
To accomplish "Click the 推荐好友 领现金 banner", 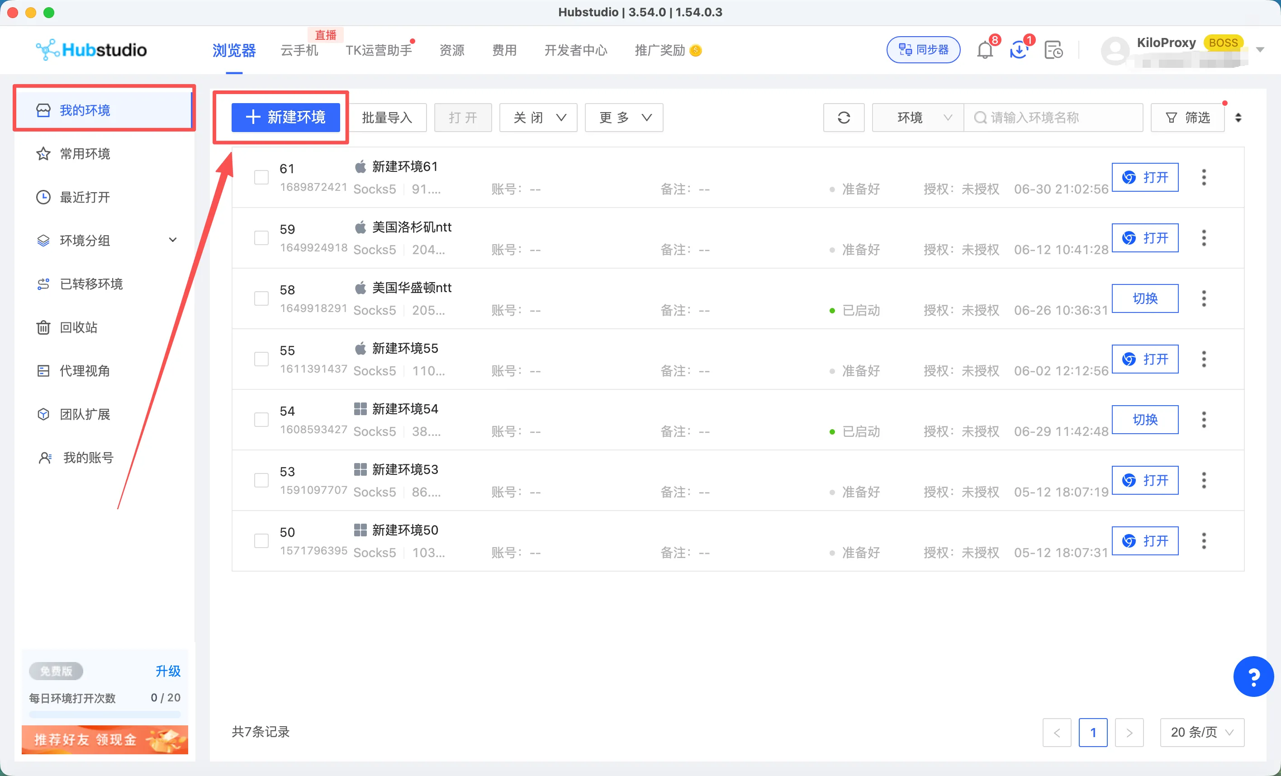I will [104, 739].
